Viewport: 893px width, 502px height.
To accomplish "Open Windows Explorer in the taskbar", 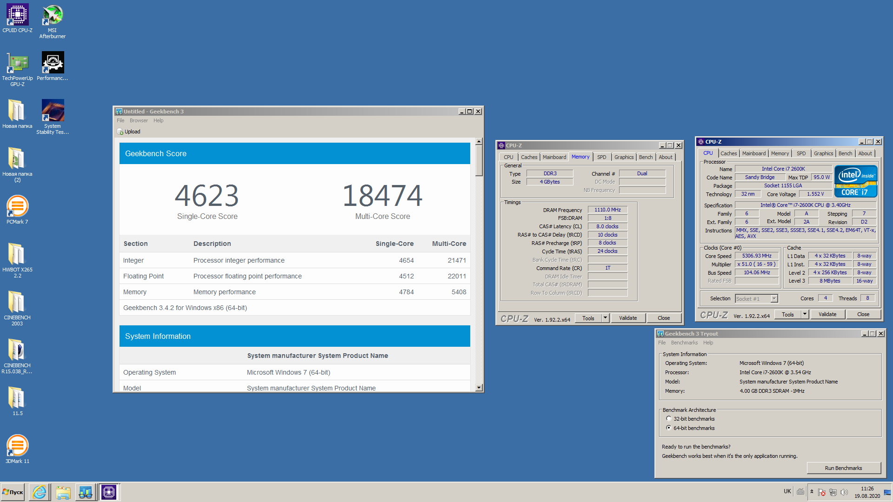I will coord(63,492).
